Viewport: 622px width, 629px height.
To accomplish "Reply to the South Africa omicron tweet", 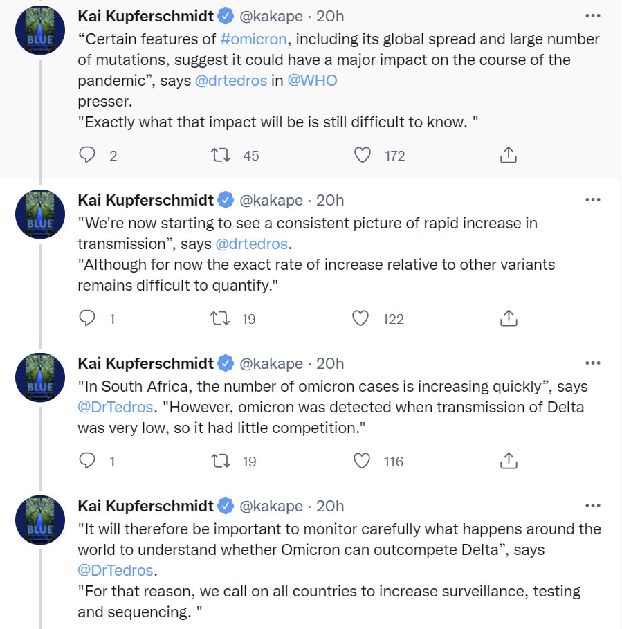I will pos(87,461).
